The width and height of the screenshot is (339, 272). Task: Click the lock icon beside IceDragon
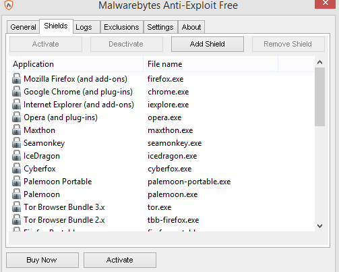coord(16,155)
